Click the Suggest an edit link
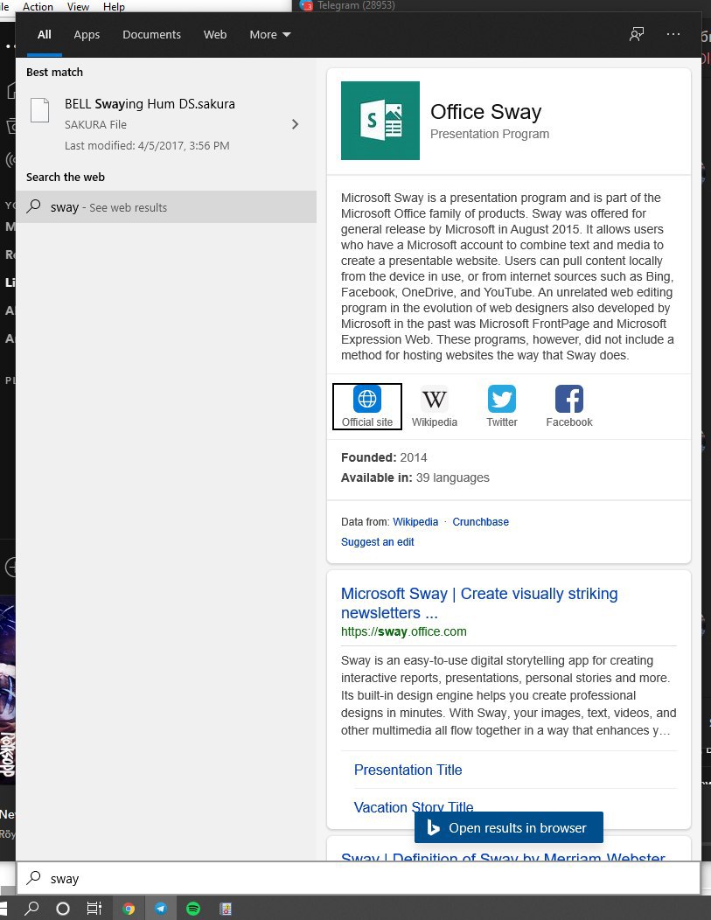The image size is (711, 920). click(x=377, y=541)
